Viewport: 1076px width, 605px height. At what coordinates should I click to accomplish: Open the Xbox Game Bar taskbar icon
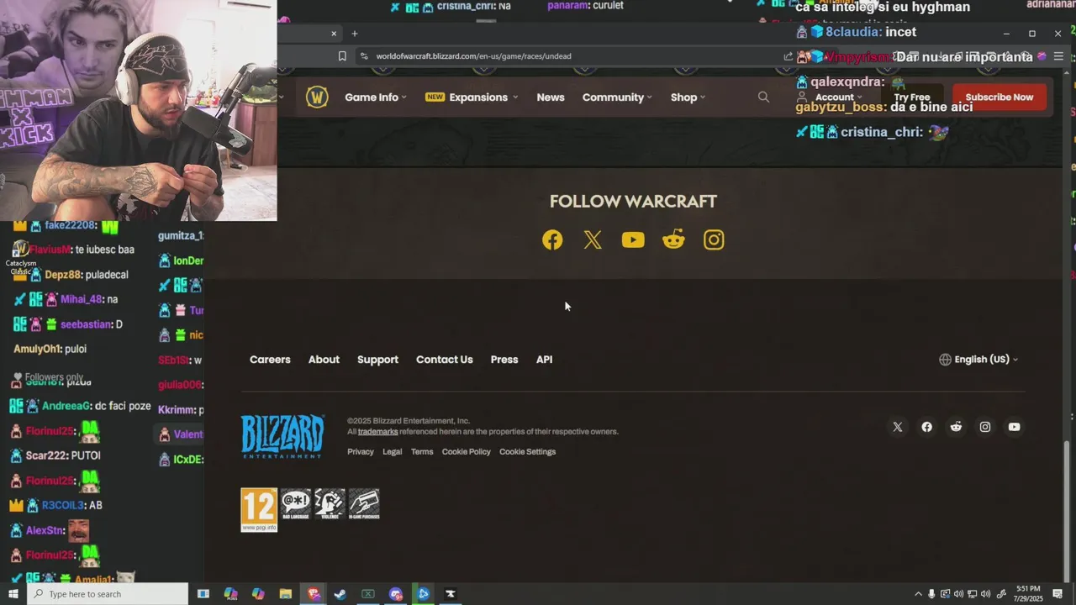368,594
